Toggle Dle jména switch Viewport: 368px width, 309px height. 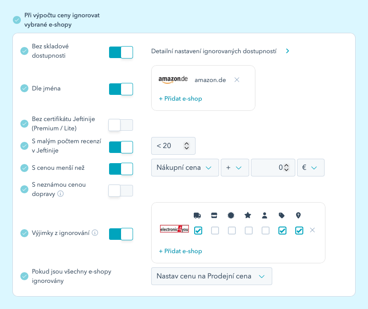(121, 89)
